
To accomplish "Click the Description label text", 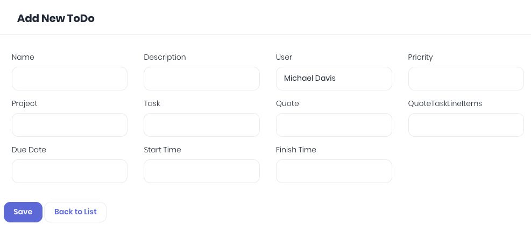I will click(x=165, y=57).
